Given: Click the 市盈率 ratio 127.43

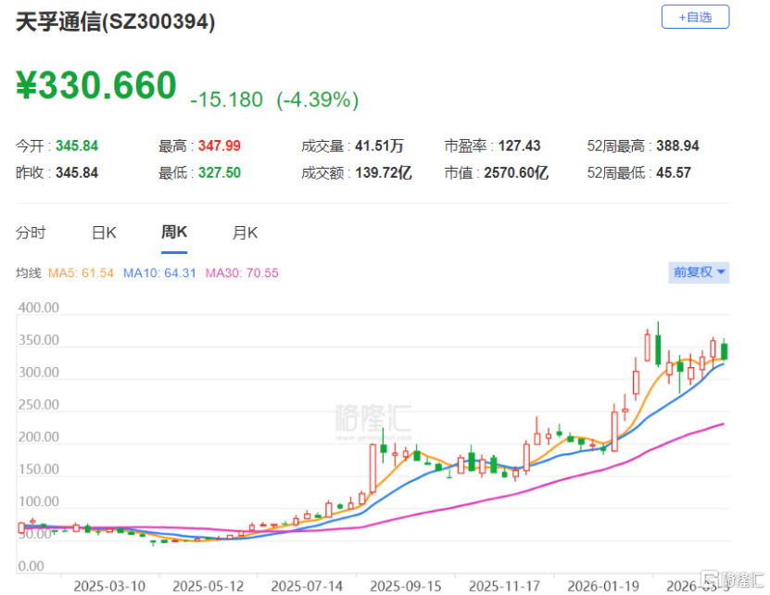Looking at the screenshot, I should (521, 146).
